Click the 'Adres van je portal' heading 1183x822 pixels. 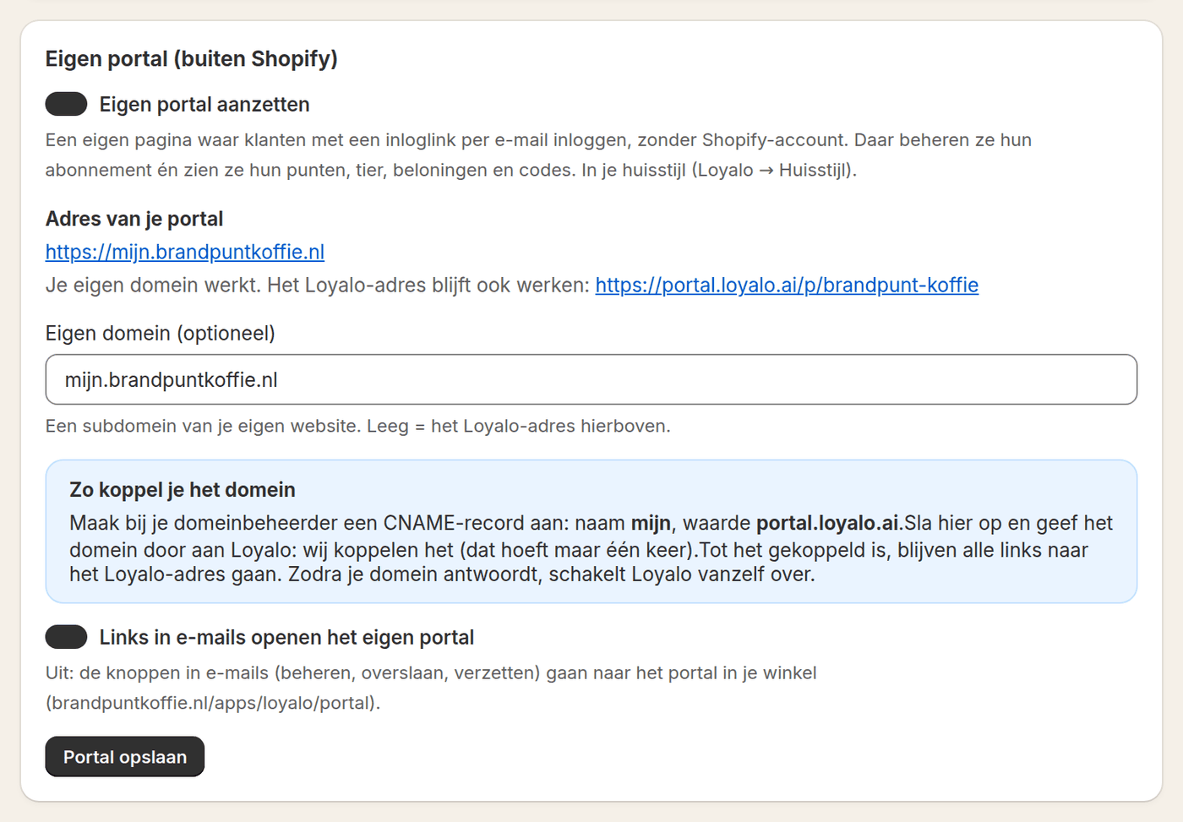(x=134, y=219)
